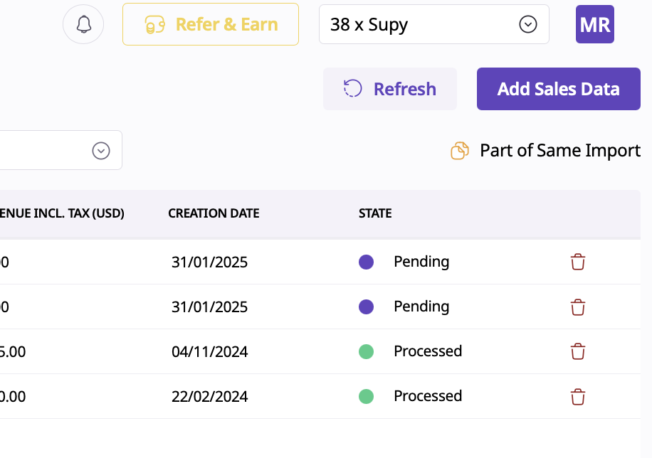Image resolution: width=652 pixels, height=458 pixels.
Task: Open the notifications bell
Action: [83, 25]
